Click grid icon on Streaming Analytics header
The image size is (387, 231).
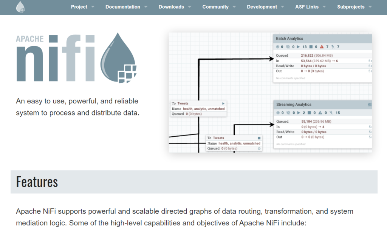[x=370, y=105]
